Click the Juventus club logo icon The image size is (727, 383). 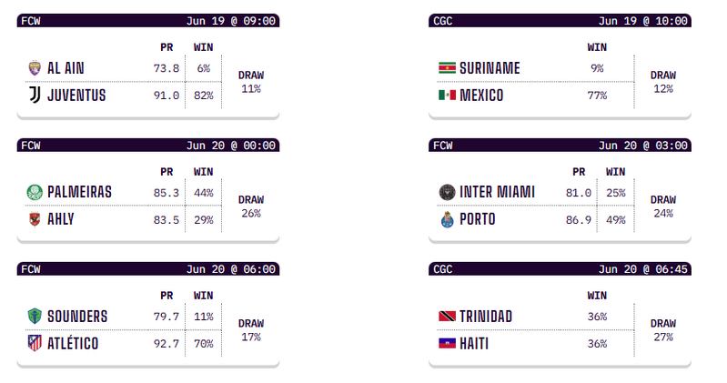(x=35, y=95)
